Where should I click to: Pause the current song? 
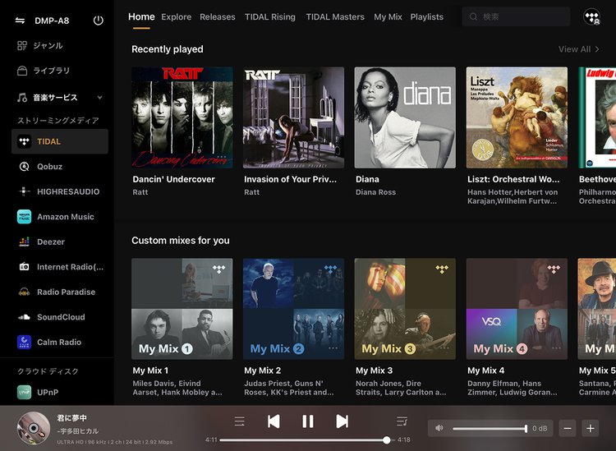[x=308, y=421]
